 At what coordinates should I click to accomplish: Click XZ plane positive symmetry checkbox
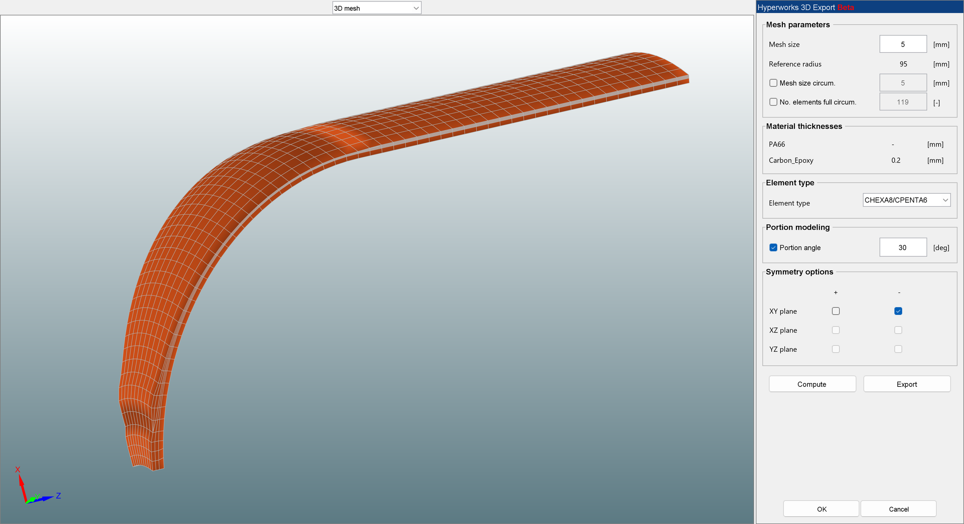(x=836, y=330)
